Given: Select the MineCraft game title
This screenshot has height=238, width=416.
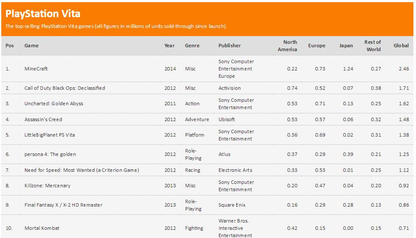Looking at the screenshot, I should point(36,69).
